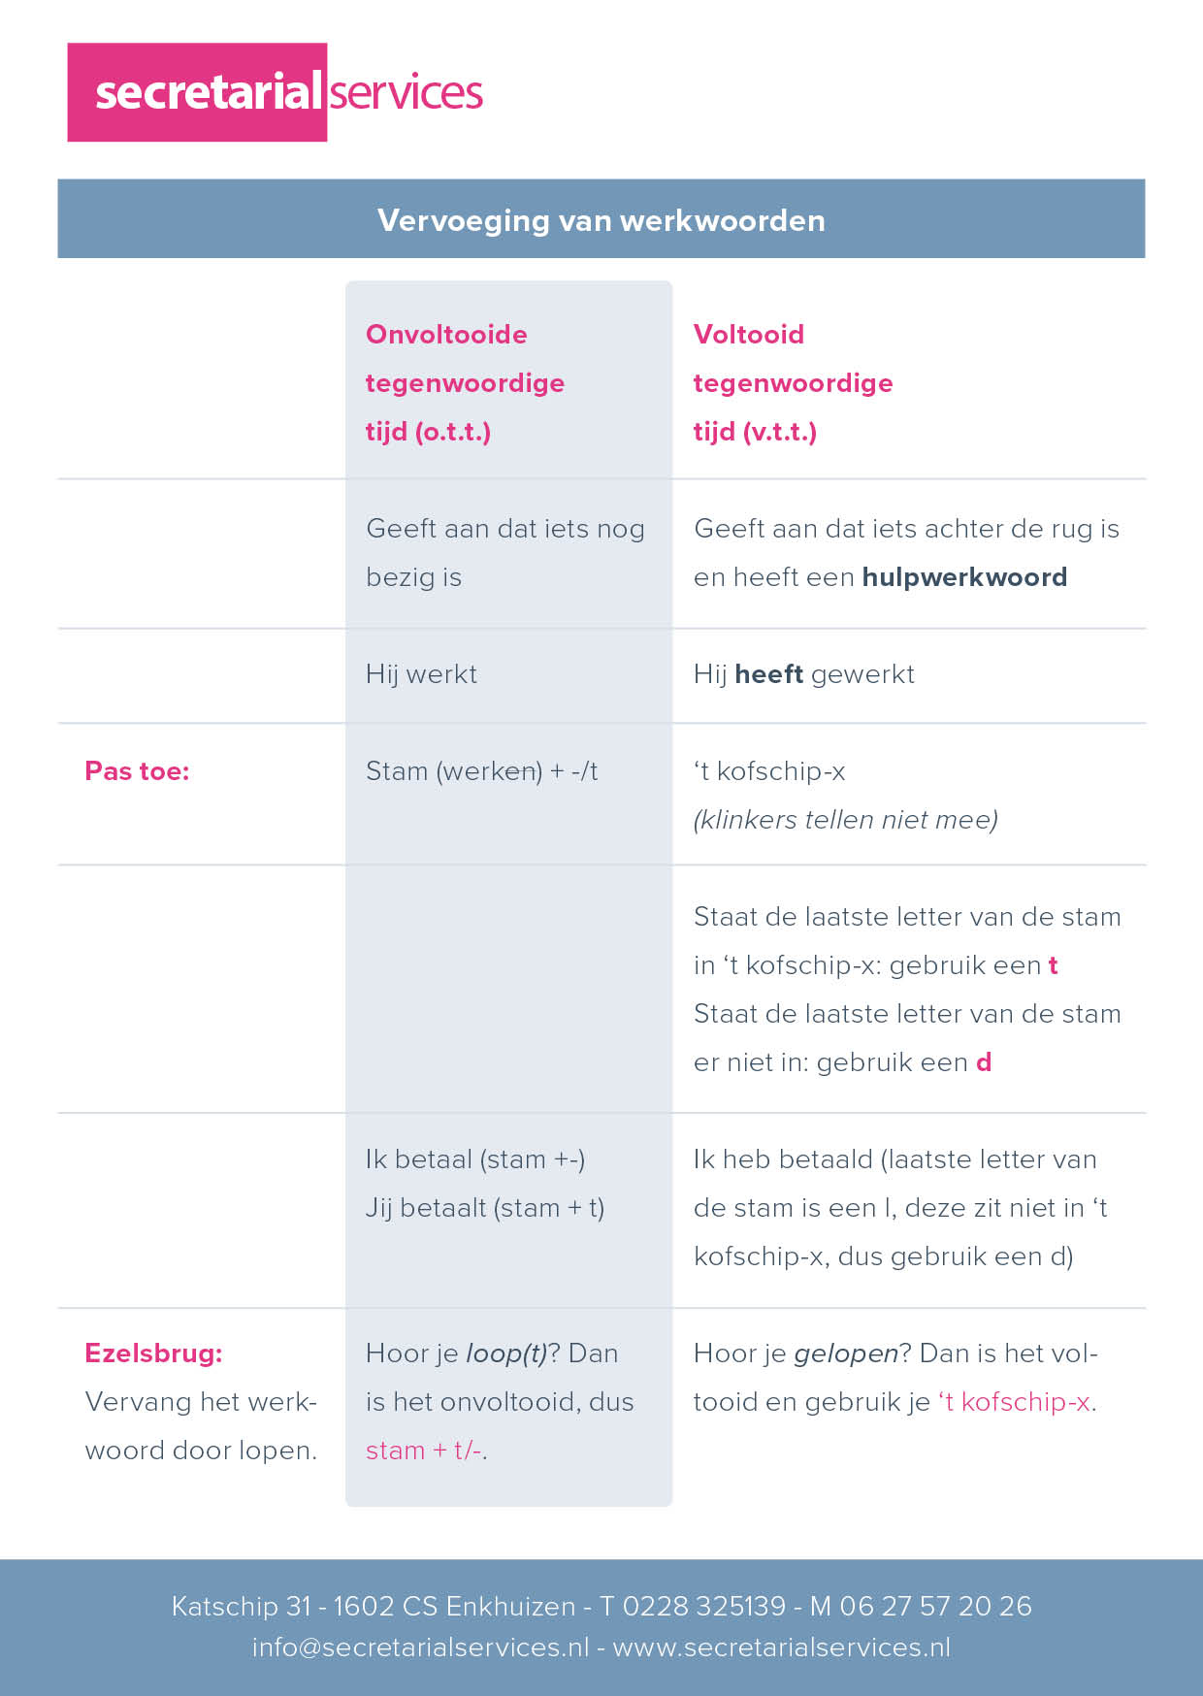Click the secretarial services logo
Image resolution: width=1203 pixels, height=1696 pixels.
(x=275, y=92)
